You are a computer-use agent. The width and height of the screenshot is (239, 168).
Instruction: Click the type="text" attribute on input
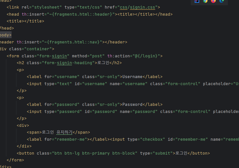58,84
